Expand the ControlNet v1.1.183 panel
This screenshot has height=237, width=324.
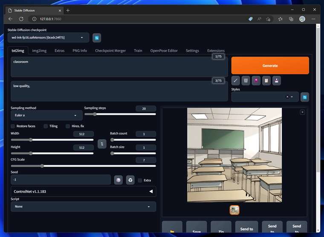pos(83,191)
